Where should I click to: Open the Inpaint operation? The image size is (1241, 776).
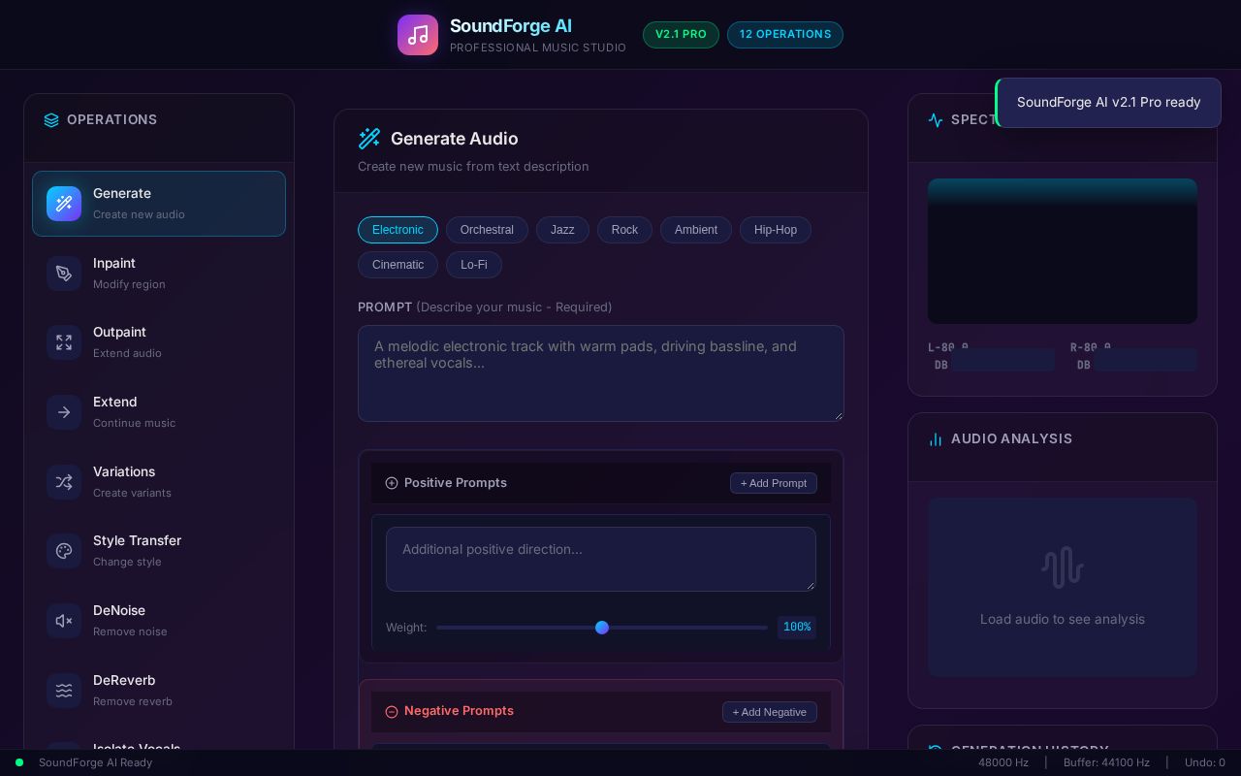(159, 274)
